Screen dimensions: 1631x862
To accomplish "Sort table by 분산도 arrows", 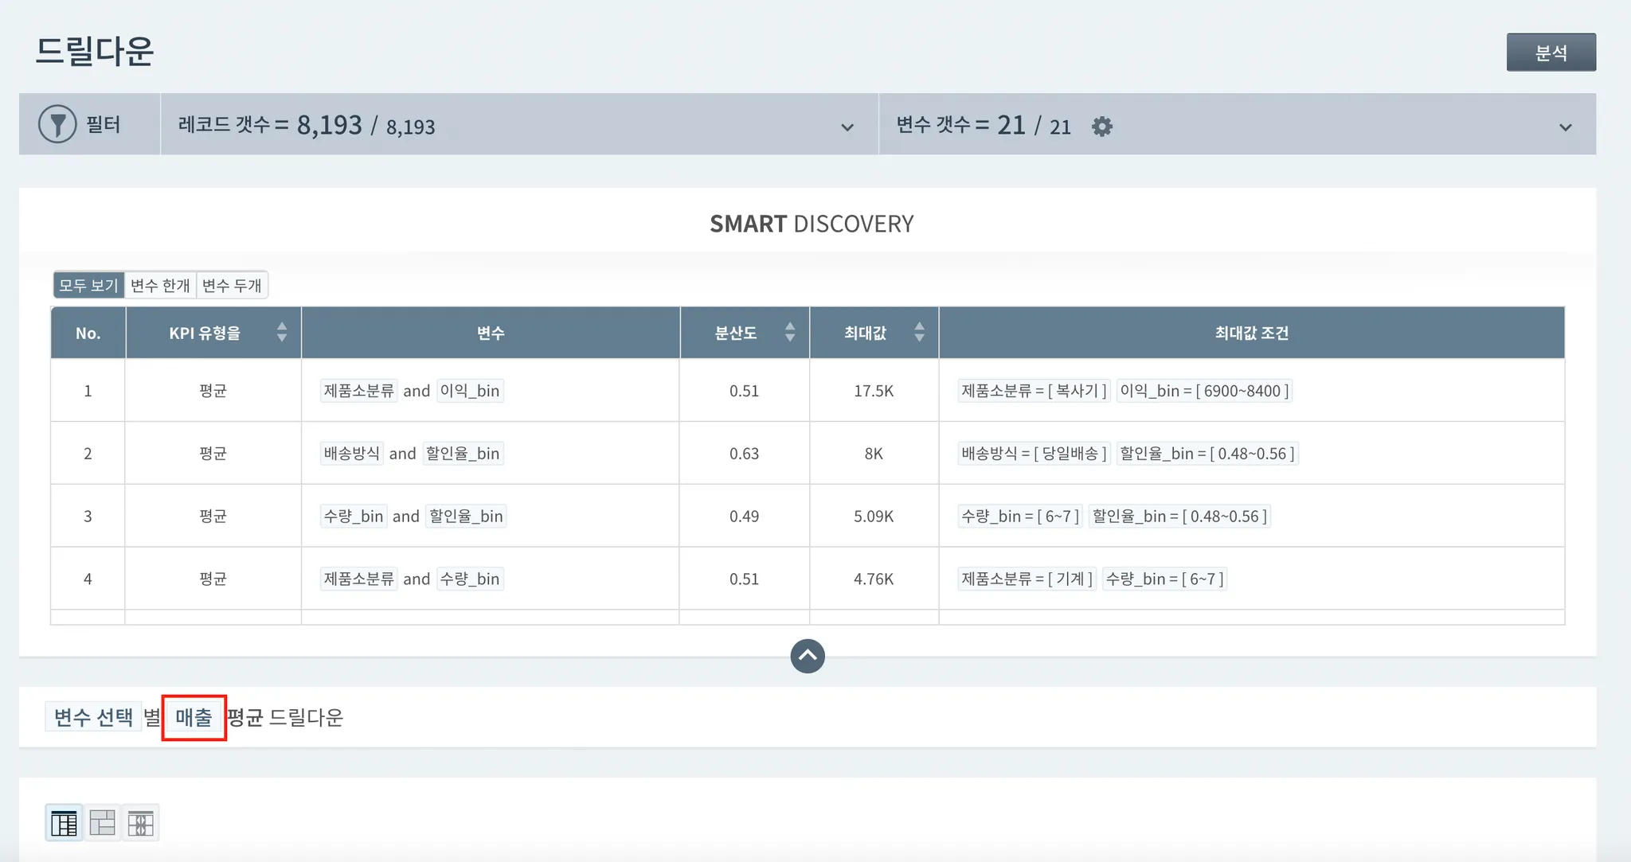I will point(789,333).
